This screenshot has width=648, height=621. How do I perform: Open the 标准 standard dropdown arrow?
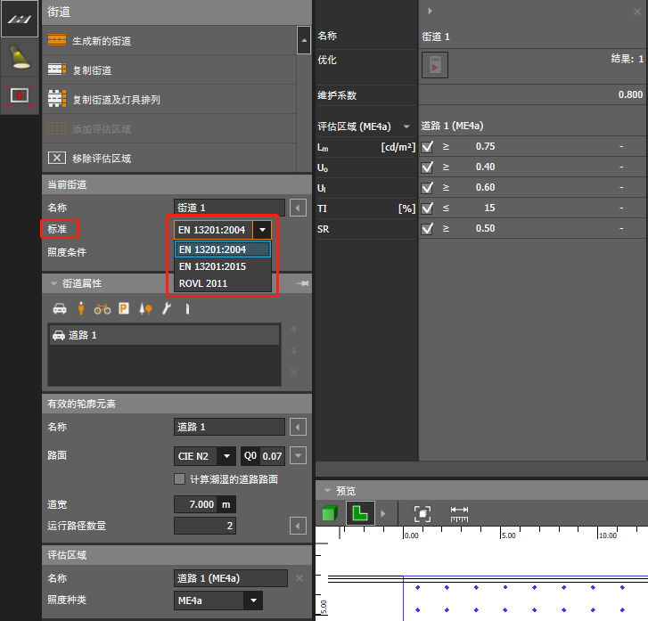click(262, 230)
